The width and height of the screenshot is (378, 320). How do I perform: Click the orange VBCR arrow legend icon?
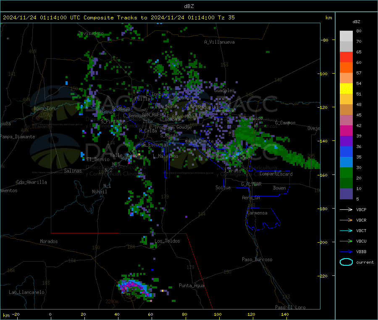pyautogui.click(x=346, y=220)
